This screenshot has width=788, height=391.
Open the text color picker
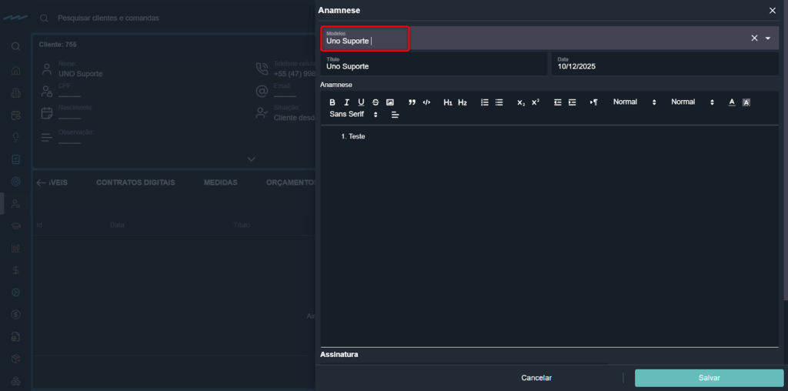[732, 102]
